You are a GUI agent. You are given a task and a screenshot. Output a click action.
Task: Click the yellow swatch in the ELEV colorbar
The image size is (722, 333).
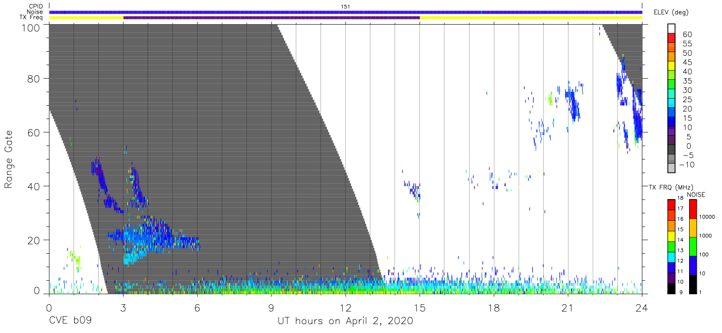pos(671,65)
